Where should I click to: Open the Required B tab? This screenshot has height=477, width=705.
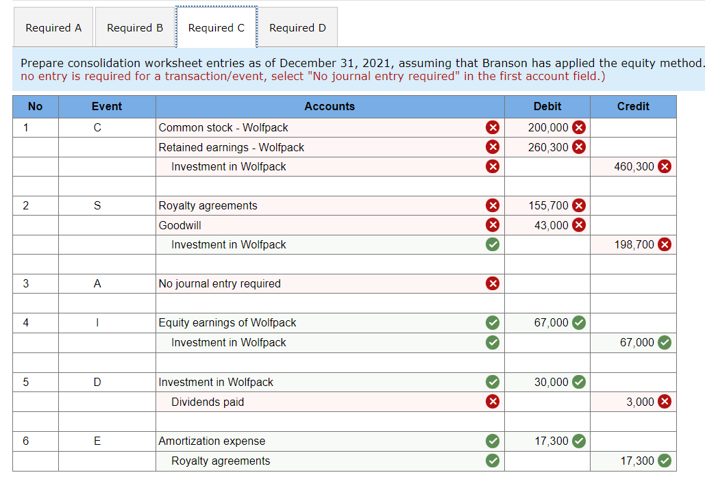(x=135, y=27)
